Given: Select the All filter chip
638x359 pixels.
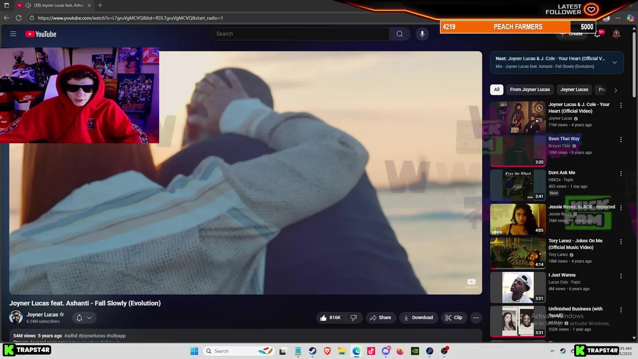Looking at the screenshot, I should click(496, 90).
